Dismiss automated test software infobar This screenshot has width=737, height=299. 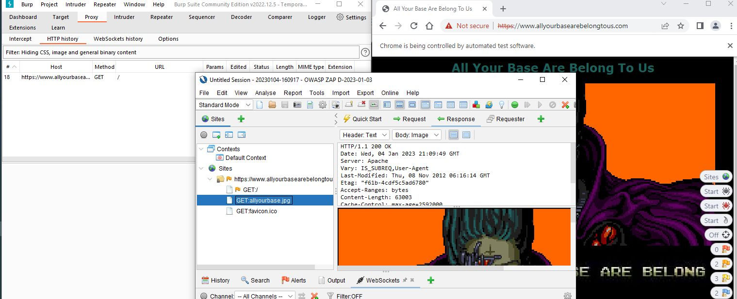[x=730, y=46]
